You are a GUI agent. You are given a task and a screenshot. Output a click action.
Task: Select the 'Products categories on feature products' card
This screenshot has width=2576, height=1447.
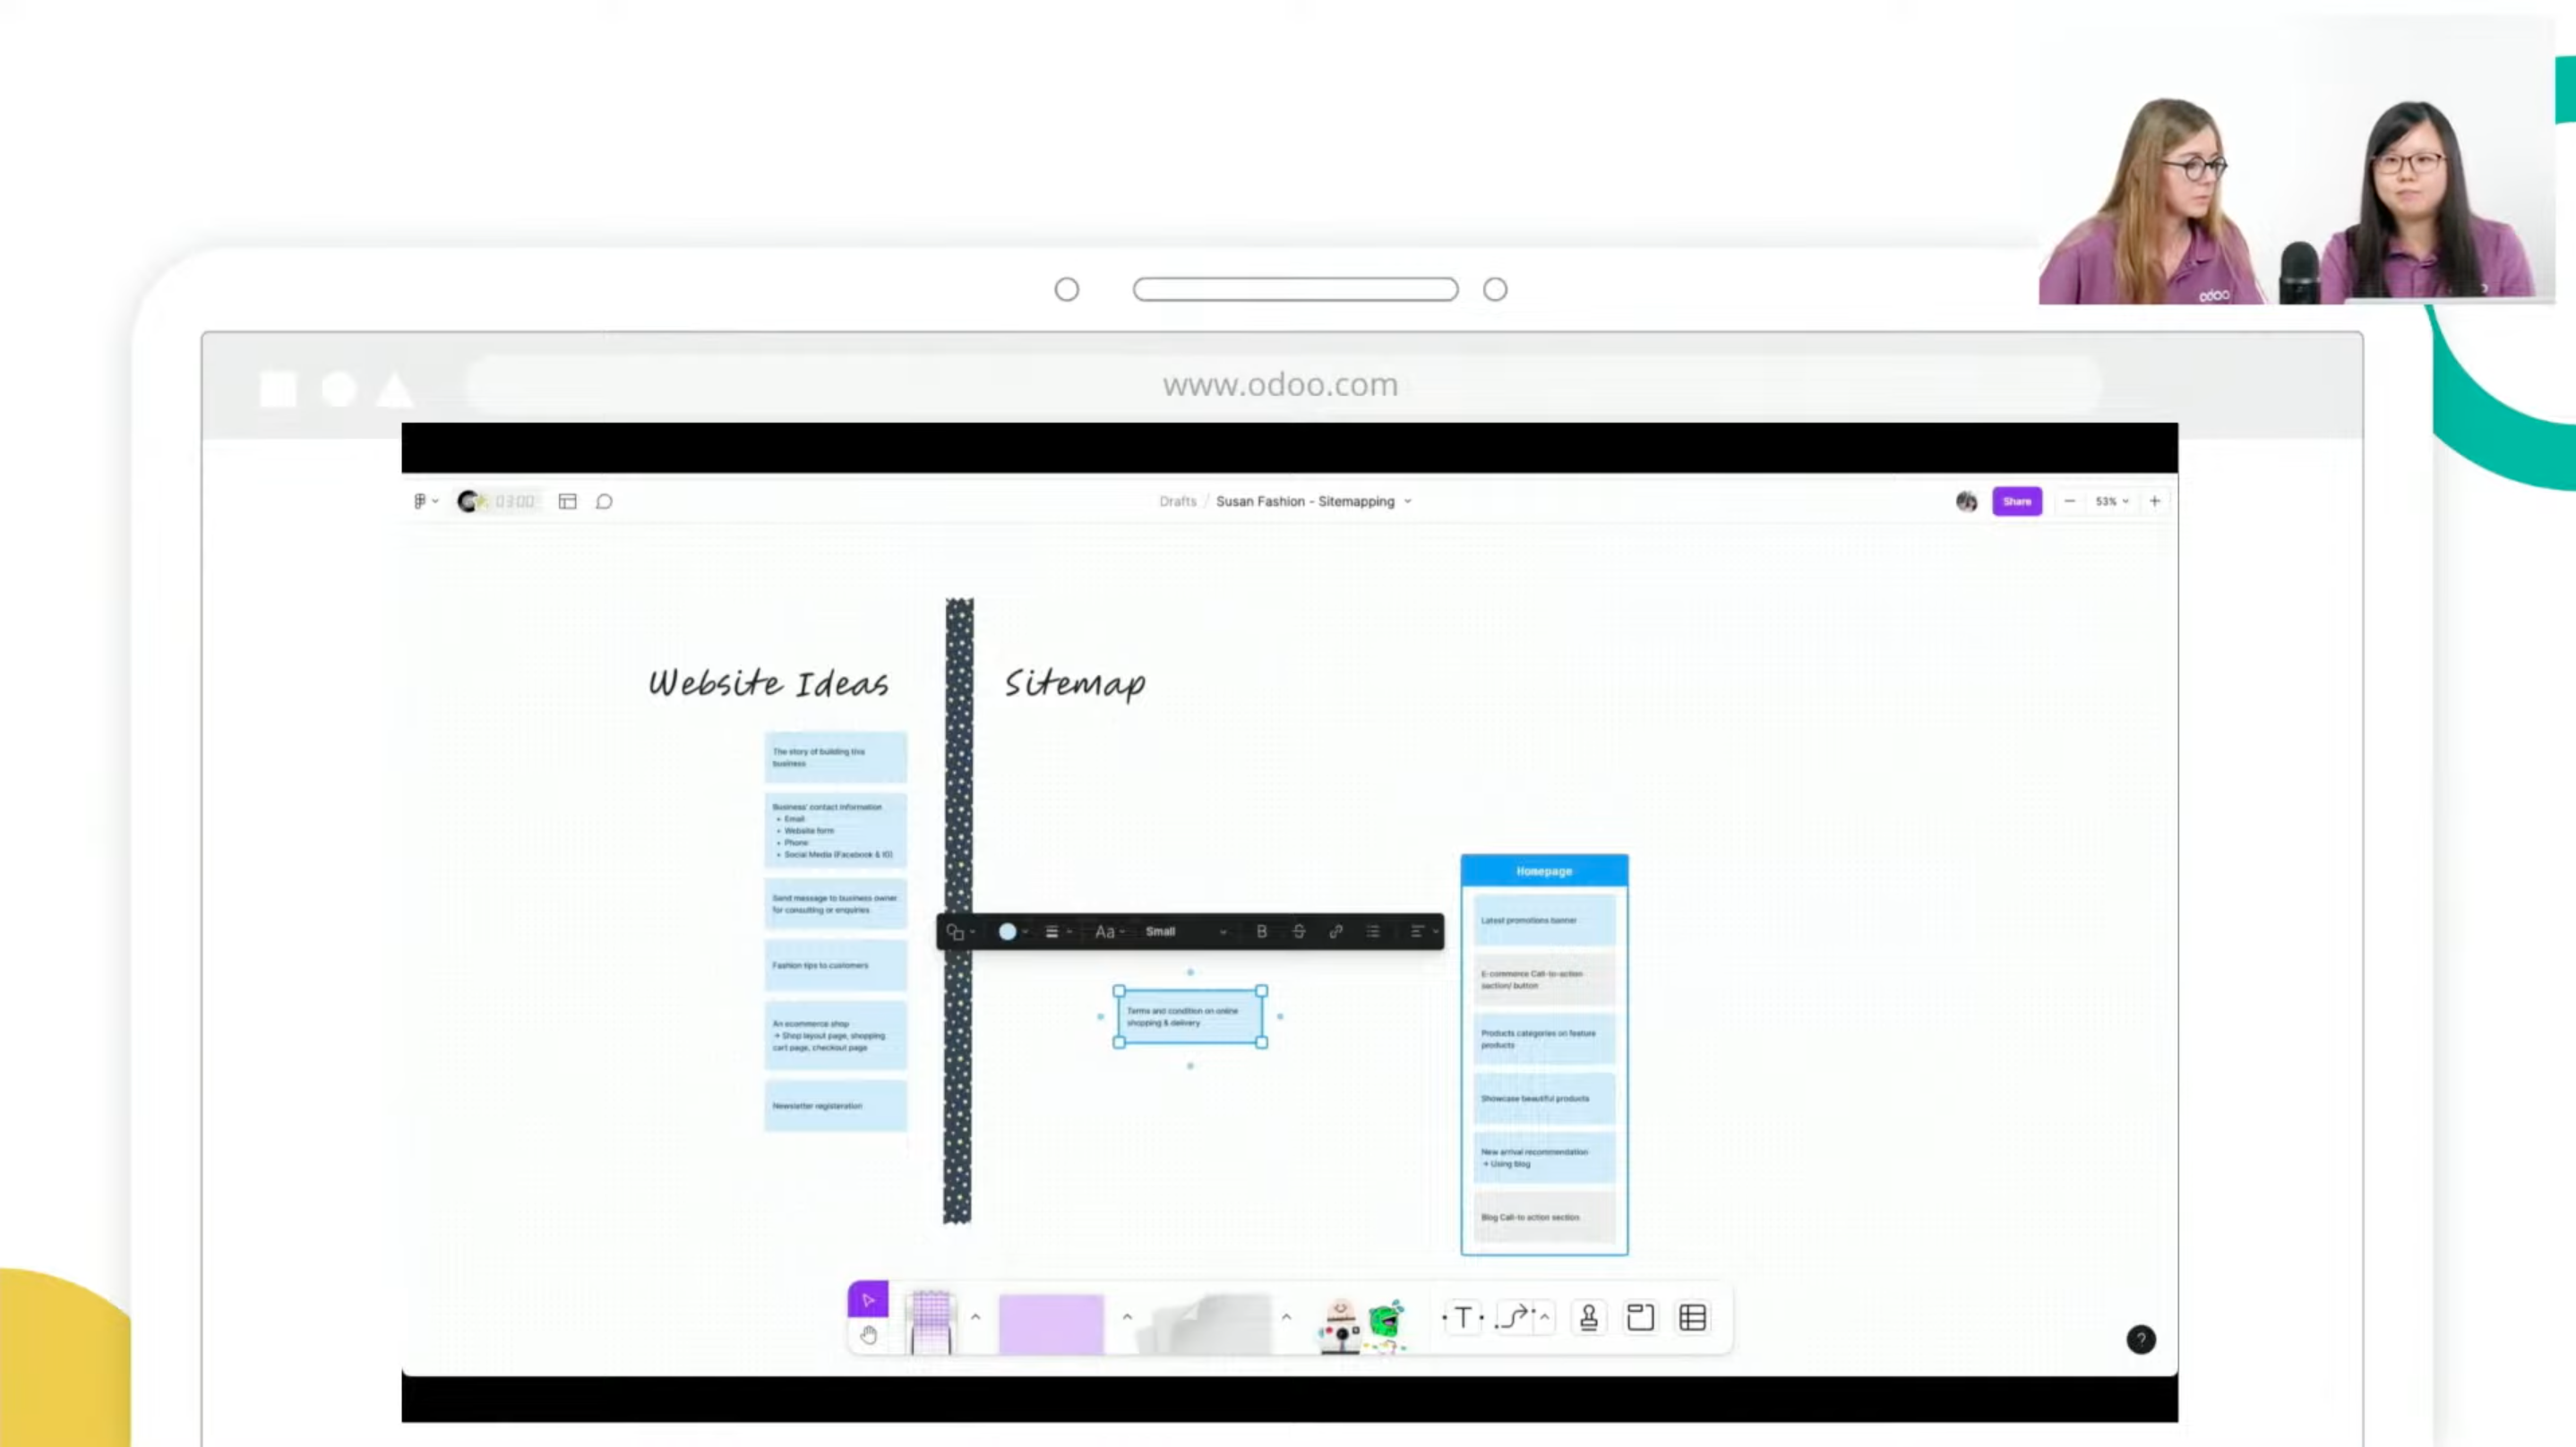(1544, 1039)
